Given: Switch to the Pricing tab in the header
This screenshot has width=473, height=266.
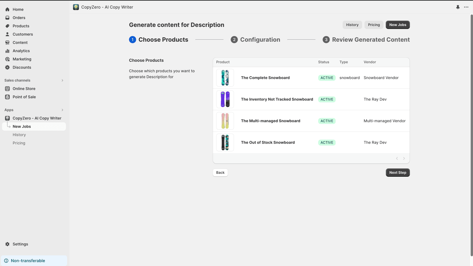Looking at the screenshot, I should [x=374, y=25].
